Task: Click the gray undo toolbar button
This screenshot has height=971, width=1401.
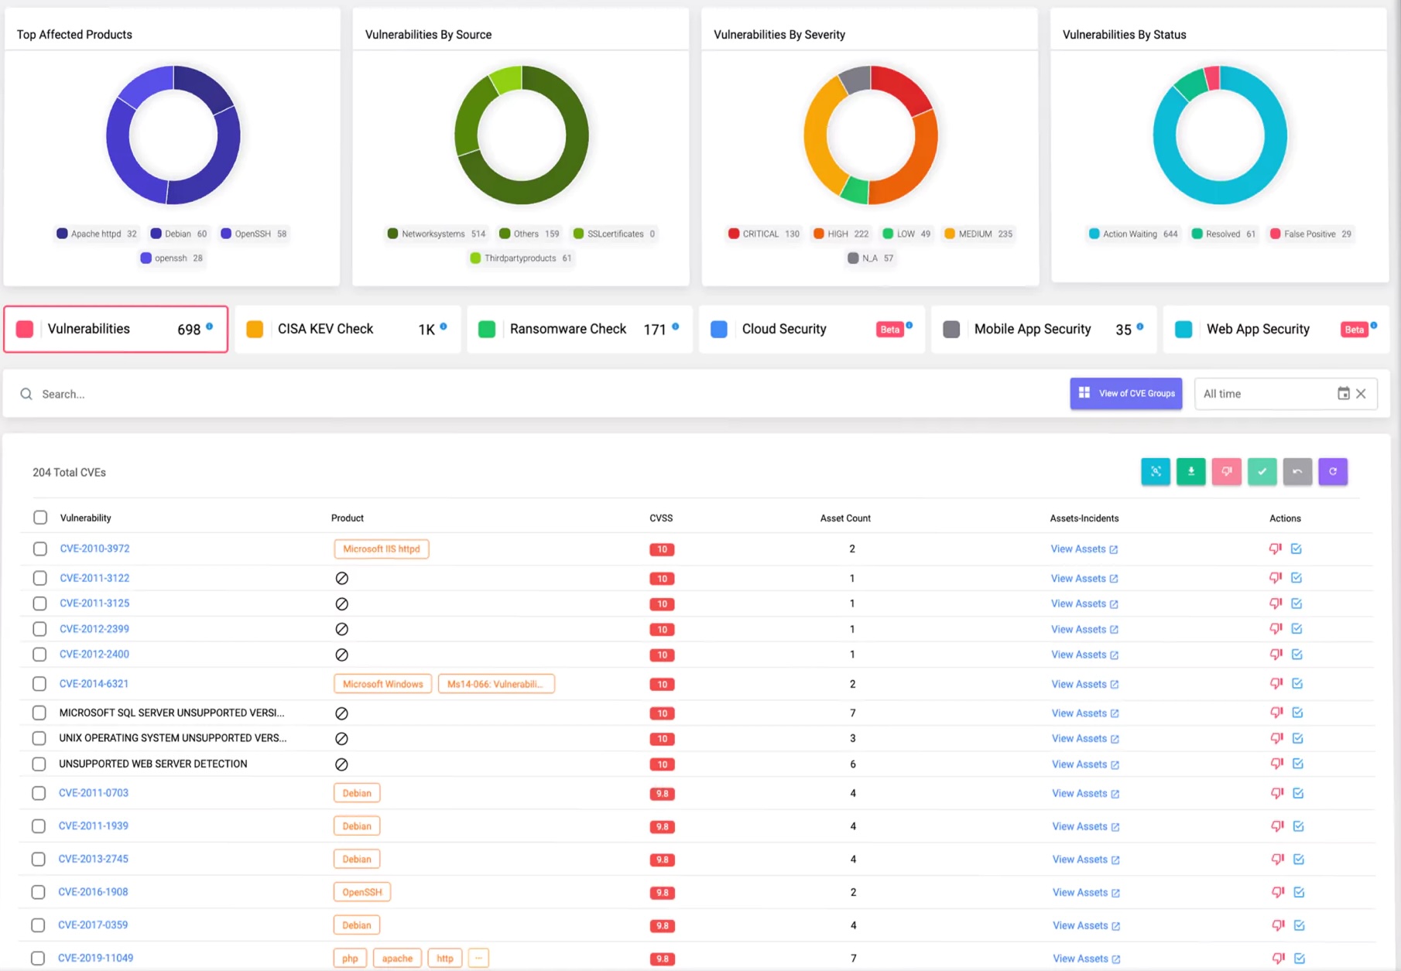Action: point(1297,471)
